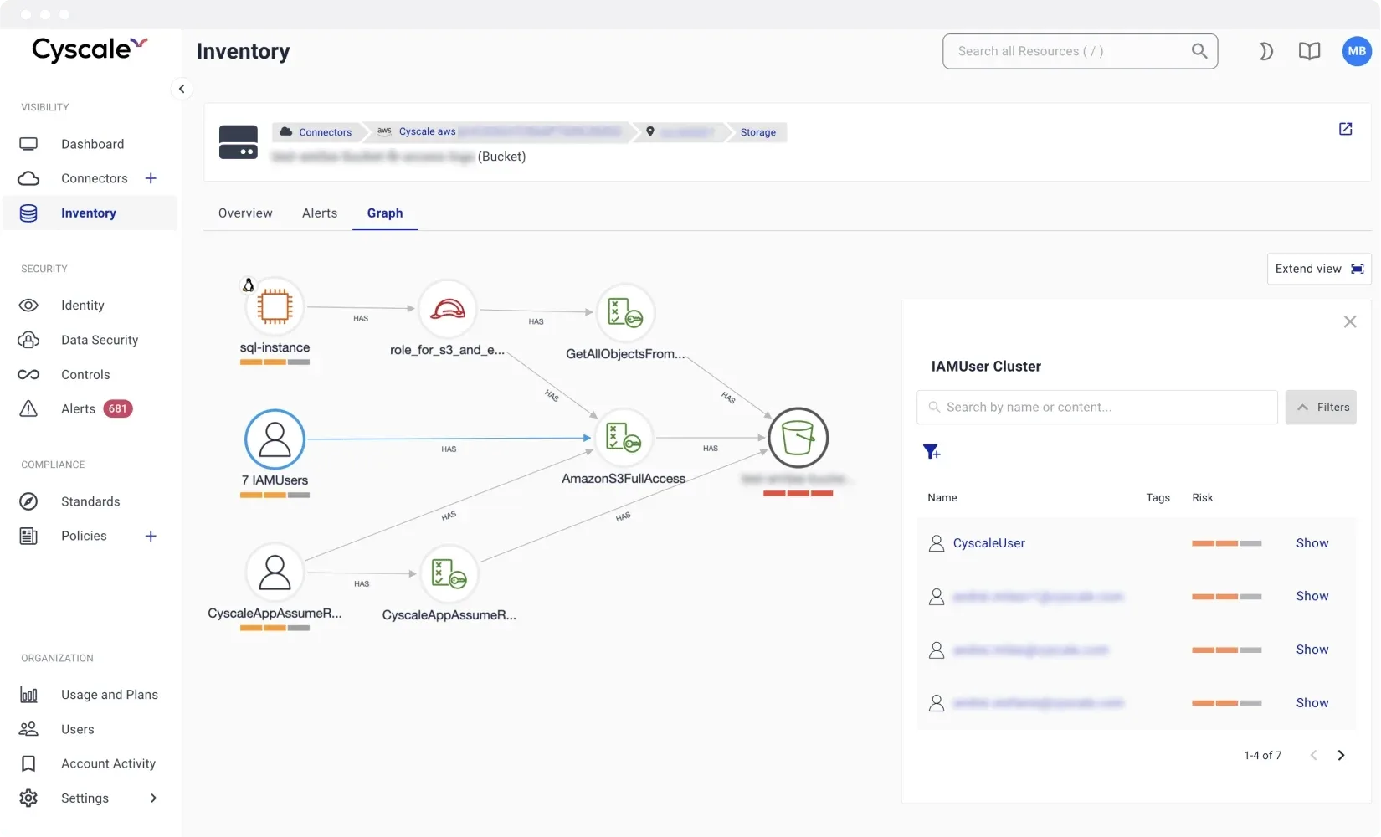The image size is (1381, 837).
Task: Switch to the Alerts tab
Action: (x=320, y=213)
